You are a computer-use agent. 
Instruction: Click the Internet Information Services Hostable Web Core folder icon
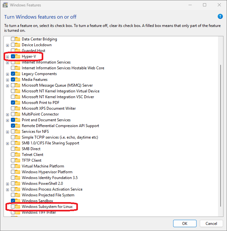tap(18, 68)
